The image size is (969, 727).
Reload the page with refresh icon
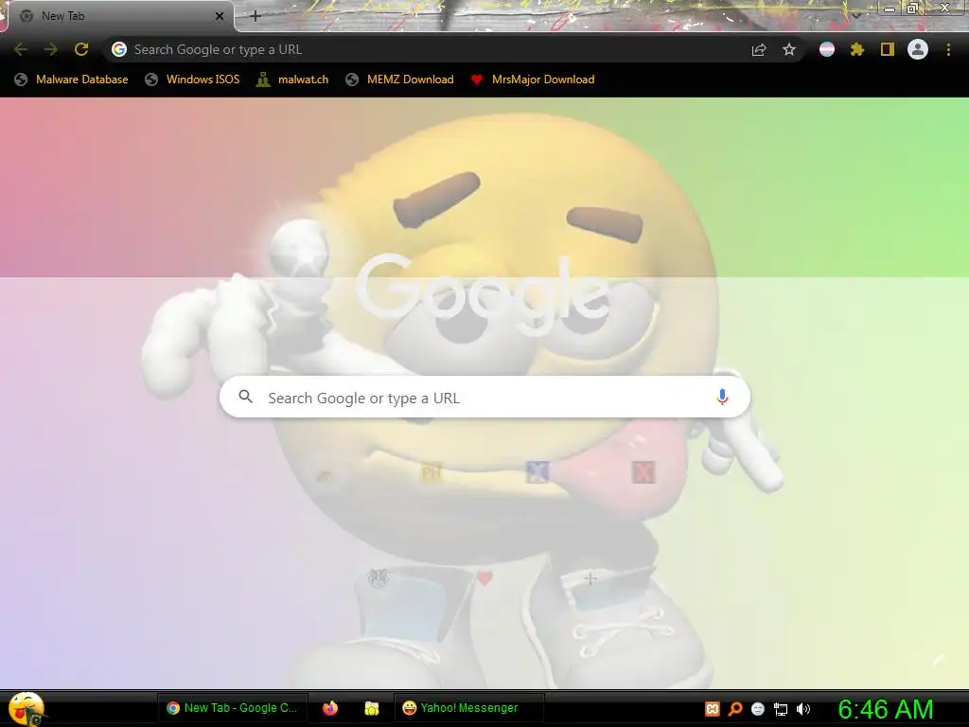[81, 49]
